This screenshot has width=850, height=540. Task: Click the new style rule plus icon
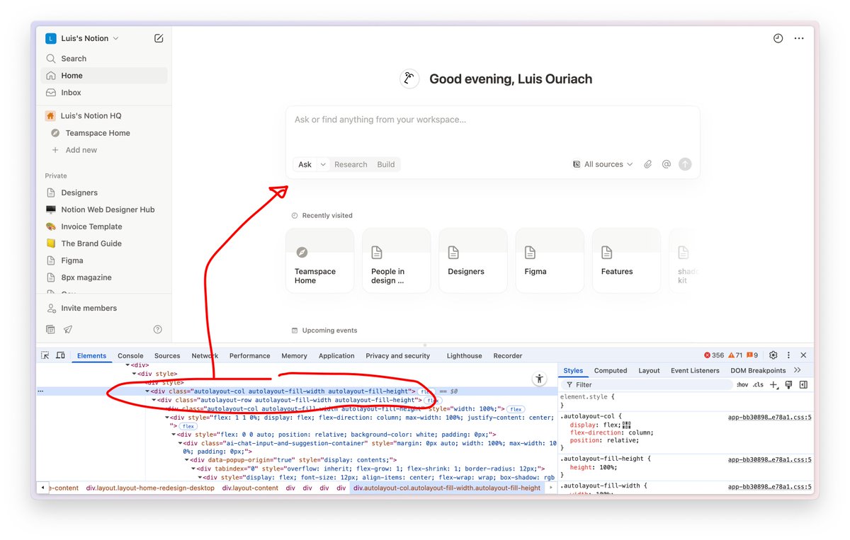pyautogui.click(x=773, y=384)
